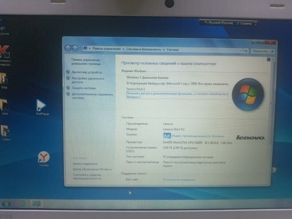Open the address bar history dropdown arrow

(240, 51)
